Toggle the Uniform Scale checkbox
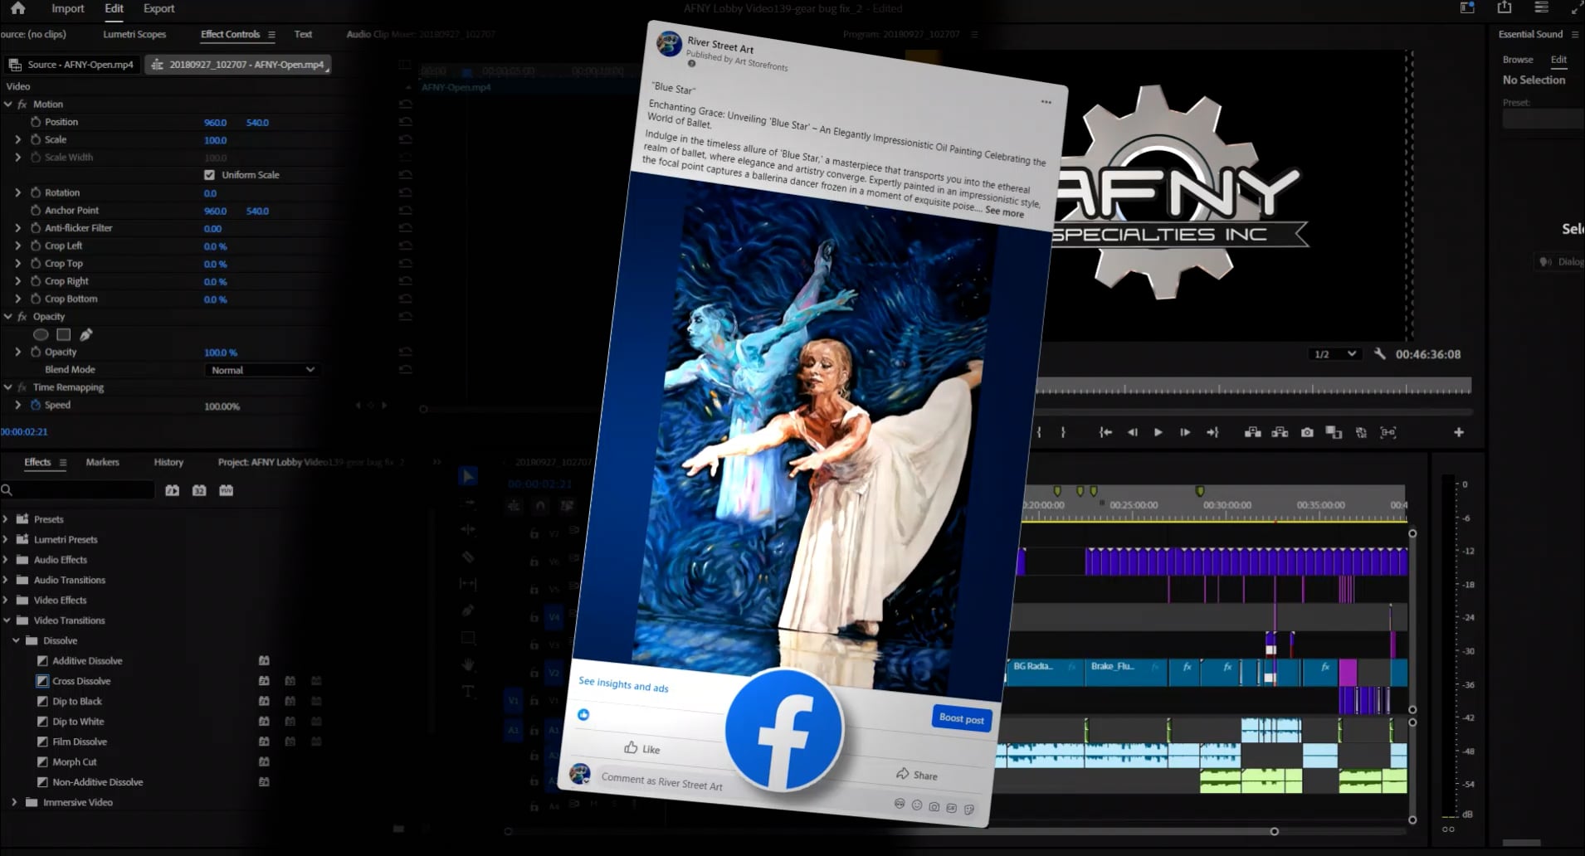The image size is (1585, 856). click(209, 175)
